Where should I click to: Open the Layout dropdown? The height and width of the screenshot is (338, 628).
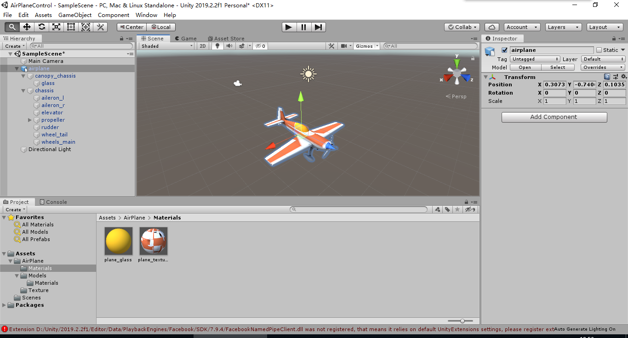(604, 27)
